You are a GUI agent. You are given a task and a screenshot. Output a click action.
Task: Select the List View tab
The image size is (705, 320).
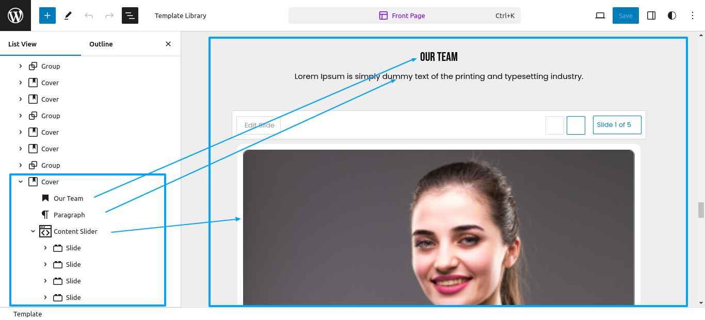point(22,44)
